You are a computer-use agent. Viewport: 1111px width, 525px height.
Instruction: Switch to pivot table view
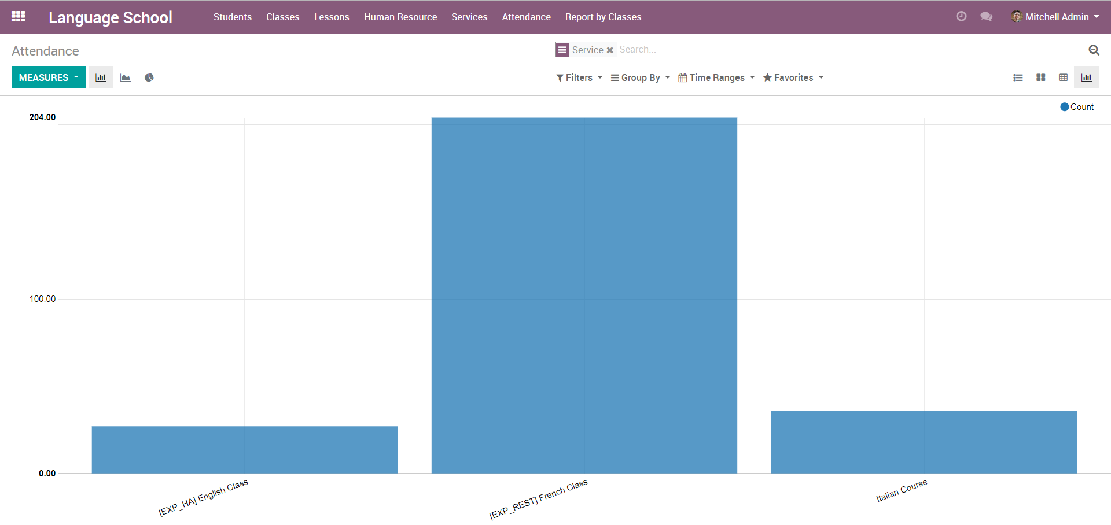pyautogui.click(x=1063, y=77)
